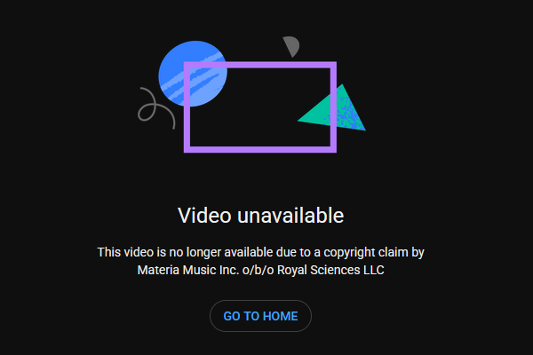The height and width of the screenshot is (355, 533).
Task: Click the empty interior of the purple frame
Action: click(260, 107)
